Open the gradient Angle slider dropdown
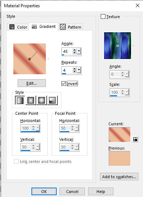This screenshot has width=143, height=197. click(79, 51)
